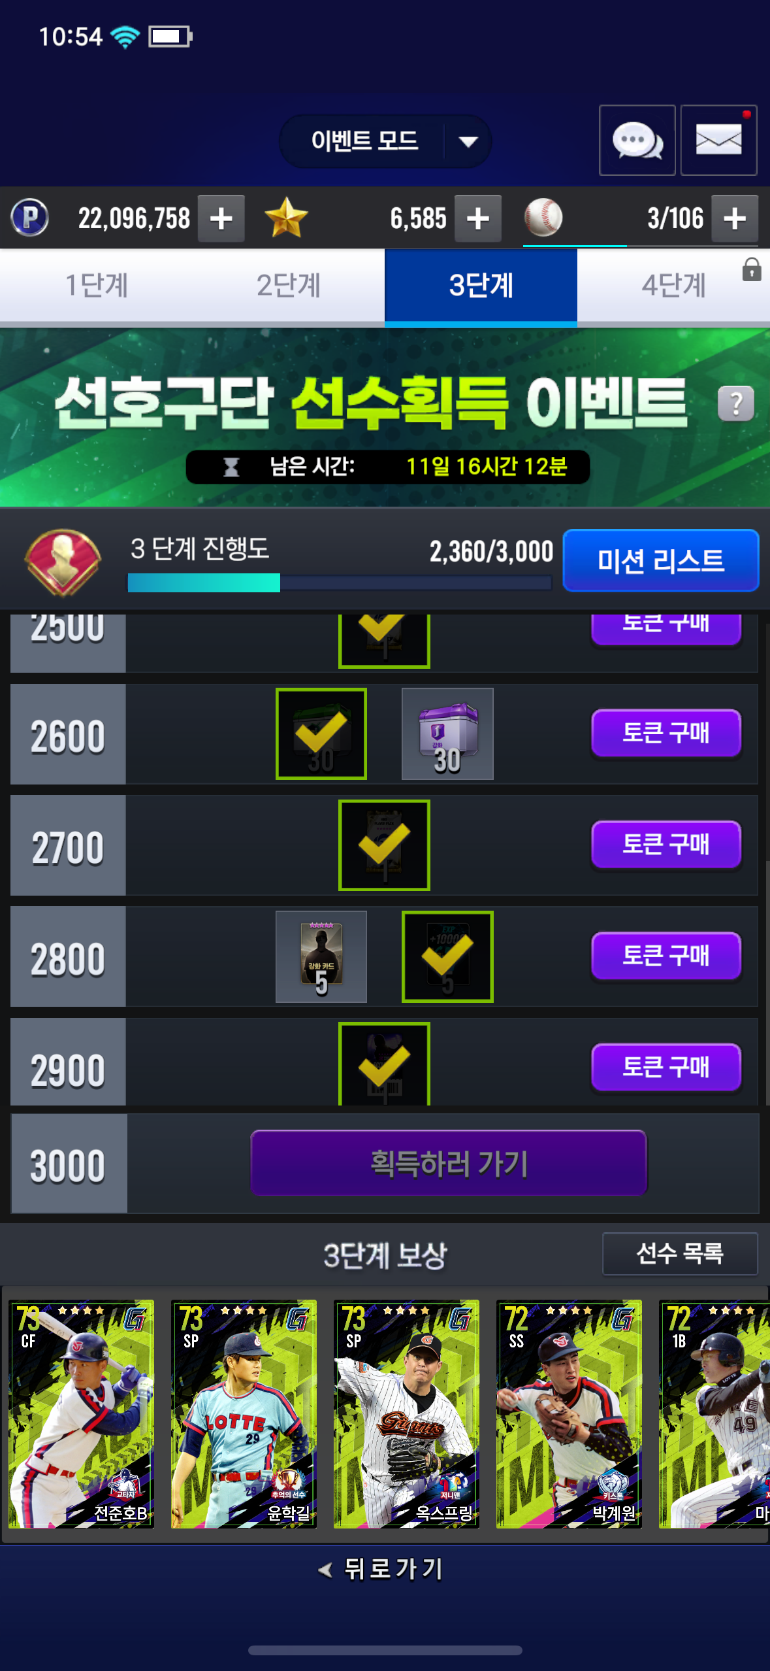Tap the checked reward box at 2700
770x1671 pixels.
point(384,845)
